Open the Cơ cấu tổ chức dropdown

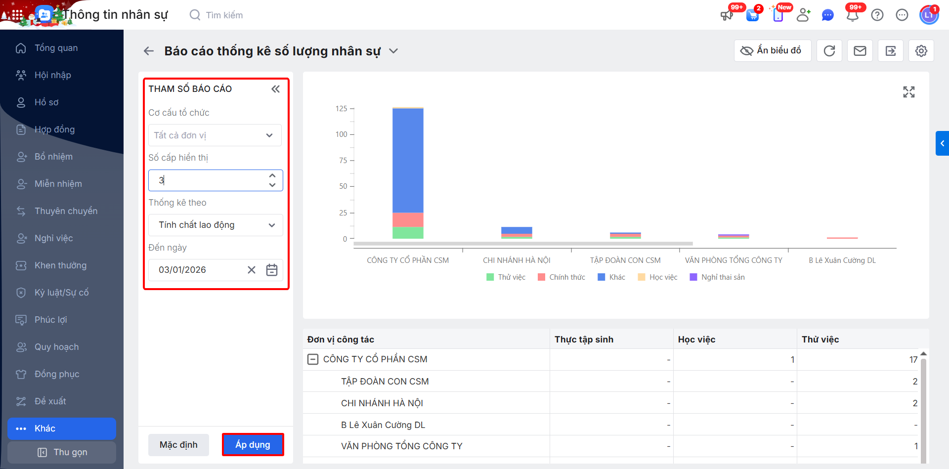215,135
